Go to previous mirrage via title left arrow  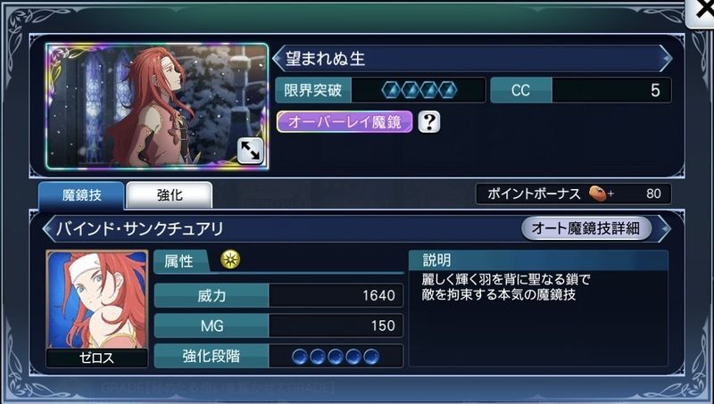[278, 58]
